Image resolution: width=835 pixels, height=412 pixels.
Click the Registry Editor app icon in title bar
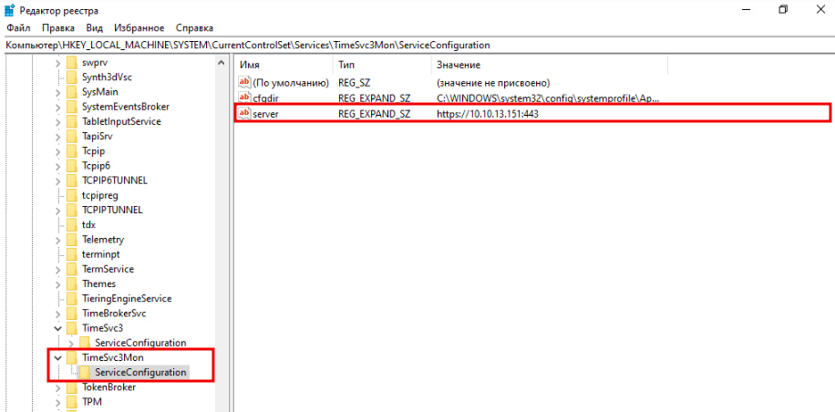(x=9, y=10)
